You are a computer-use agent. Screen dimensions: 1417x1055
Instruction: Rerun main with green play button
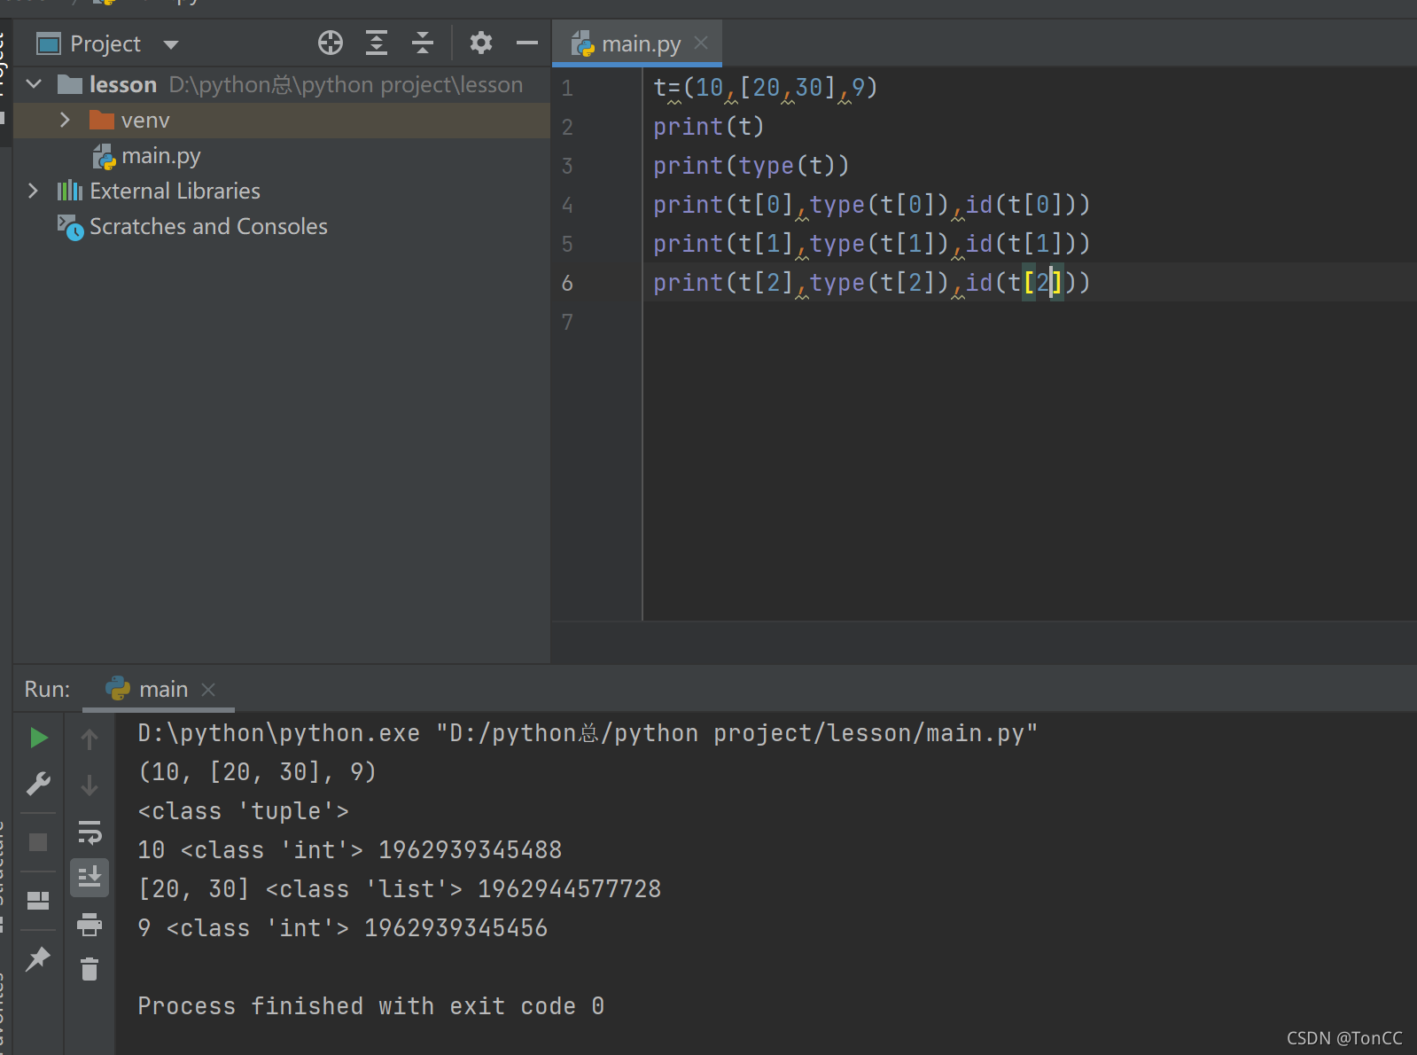coord(38,738)
